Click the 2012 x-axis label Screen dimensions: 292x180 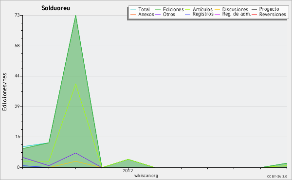[128, 170]
